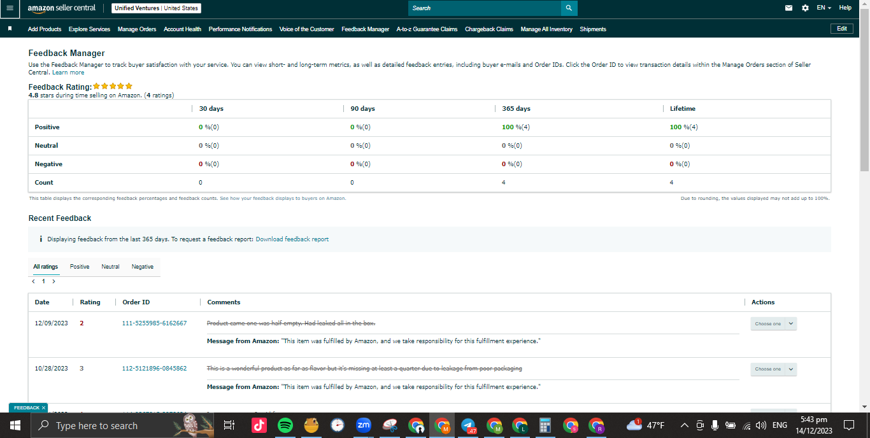Viewport: 870px width, 438px height.
Task: Open the Calculator taskbar icon
Action: (545, 425)
